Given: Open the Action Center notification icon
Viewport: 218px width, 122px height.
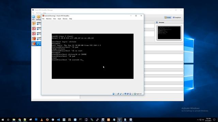Looking at the screenshot, I should (214, 120).
